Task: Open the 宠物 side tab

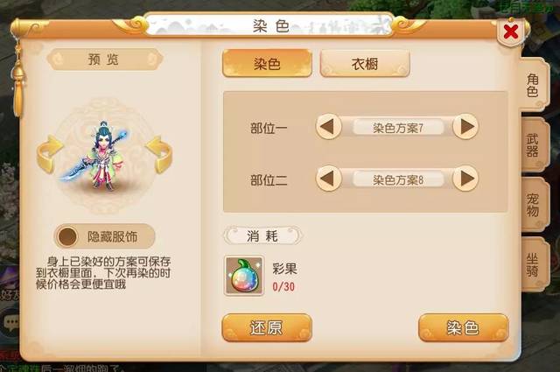Action: click(533, 205)
